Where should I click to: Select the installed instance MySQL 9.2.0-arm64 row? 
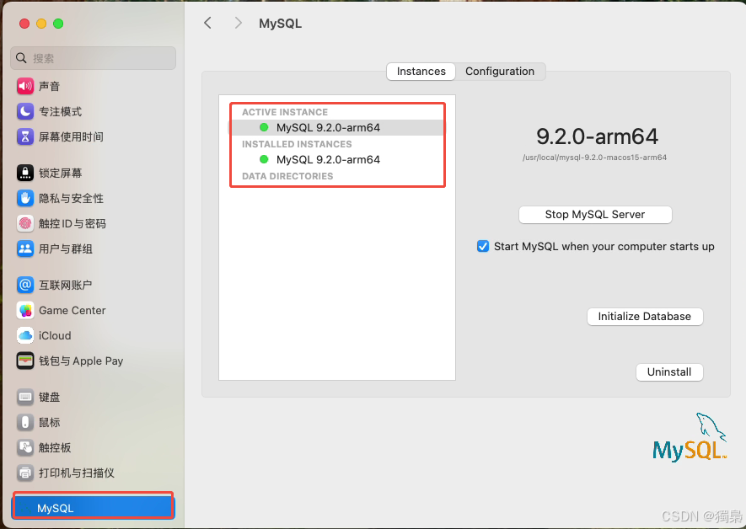tap(337, 159)
